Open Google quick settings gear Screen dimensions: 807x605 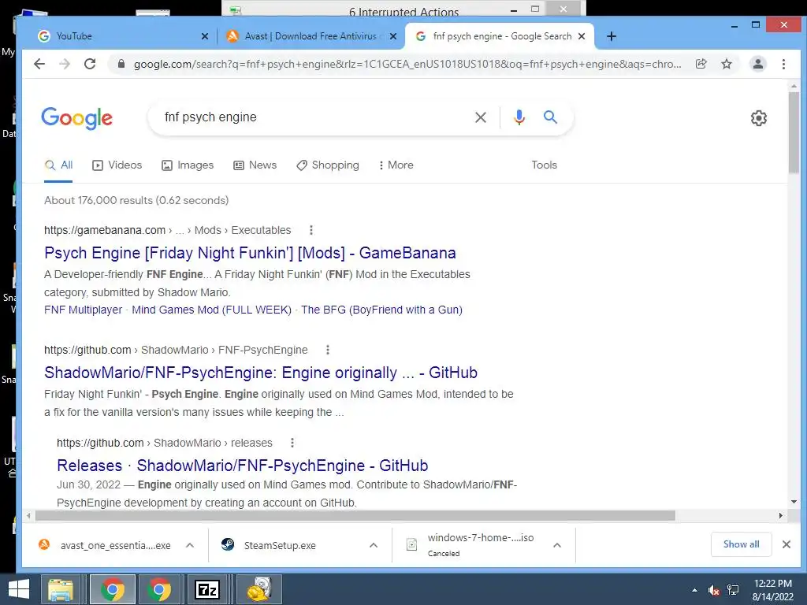tap(759, 118)
